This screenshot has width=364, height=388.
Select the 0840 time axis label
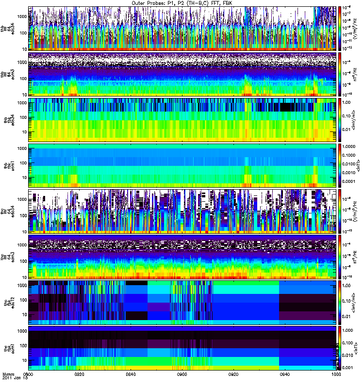pyautogui.click(x=131, y=374)
